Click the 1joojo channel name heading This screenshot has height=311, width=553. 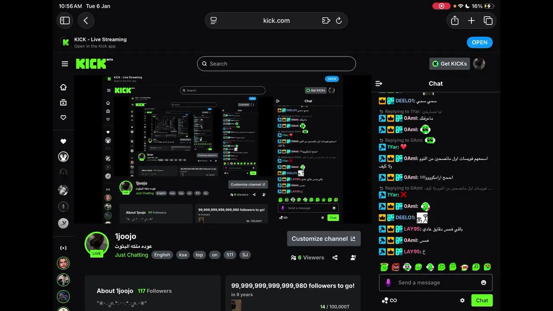pos(125,236)
